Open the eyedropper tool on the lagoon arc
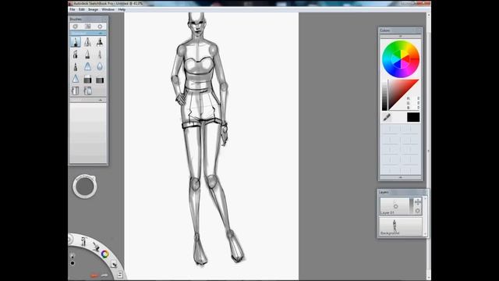This screenshot has height=281, width=499. [x=95, y=247]
